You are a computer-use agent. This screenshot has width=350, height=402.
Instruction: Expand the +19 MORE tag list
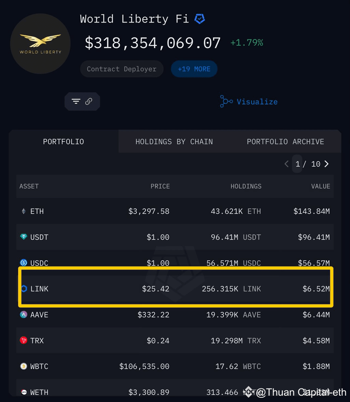[x=194, y=69]
